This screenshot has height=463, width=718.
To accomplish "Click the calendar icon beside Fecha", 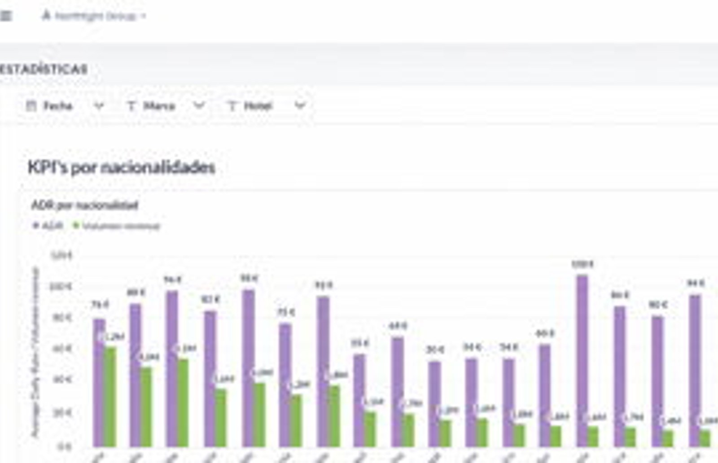I will pyautogui.click(x=31, y=106).
